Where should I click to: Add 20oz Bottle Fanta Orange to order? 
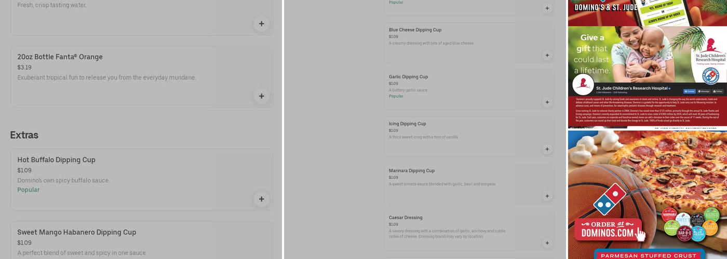[261, 96]
